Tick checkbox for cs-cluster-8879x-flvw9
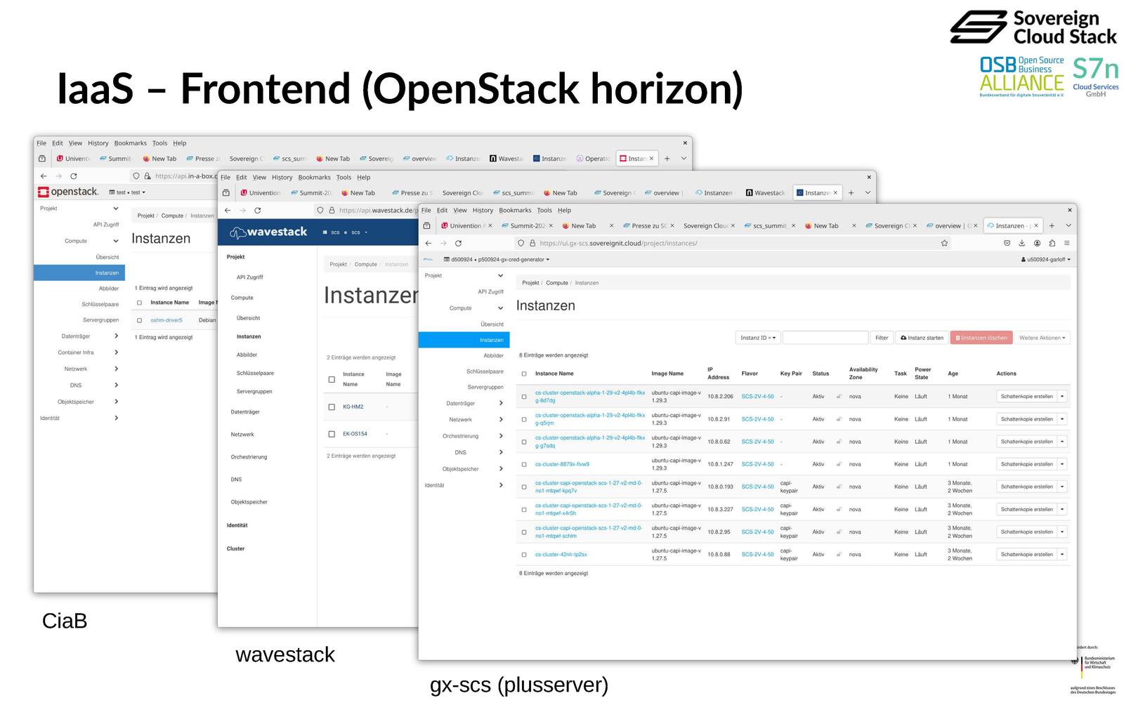The height and width of the screenshot is (705, 1124). coord(524,464)
